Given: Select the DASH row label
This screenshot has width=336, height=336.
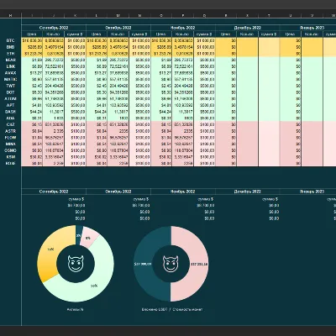Looking at the screenshot, I should [x=10, y=112].
